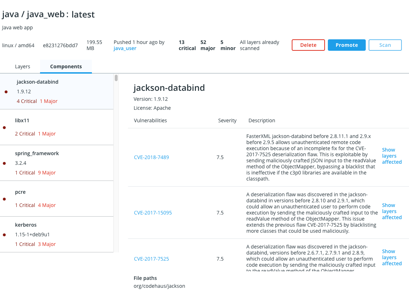Image resolution: width=409 pixels, height=301 pixels.
Task: Click red status dot beside pcre
Action: [x=4, y=199]
